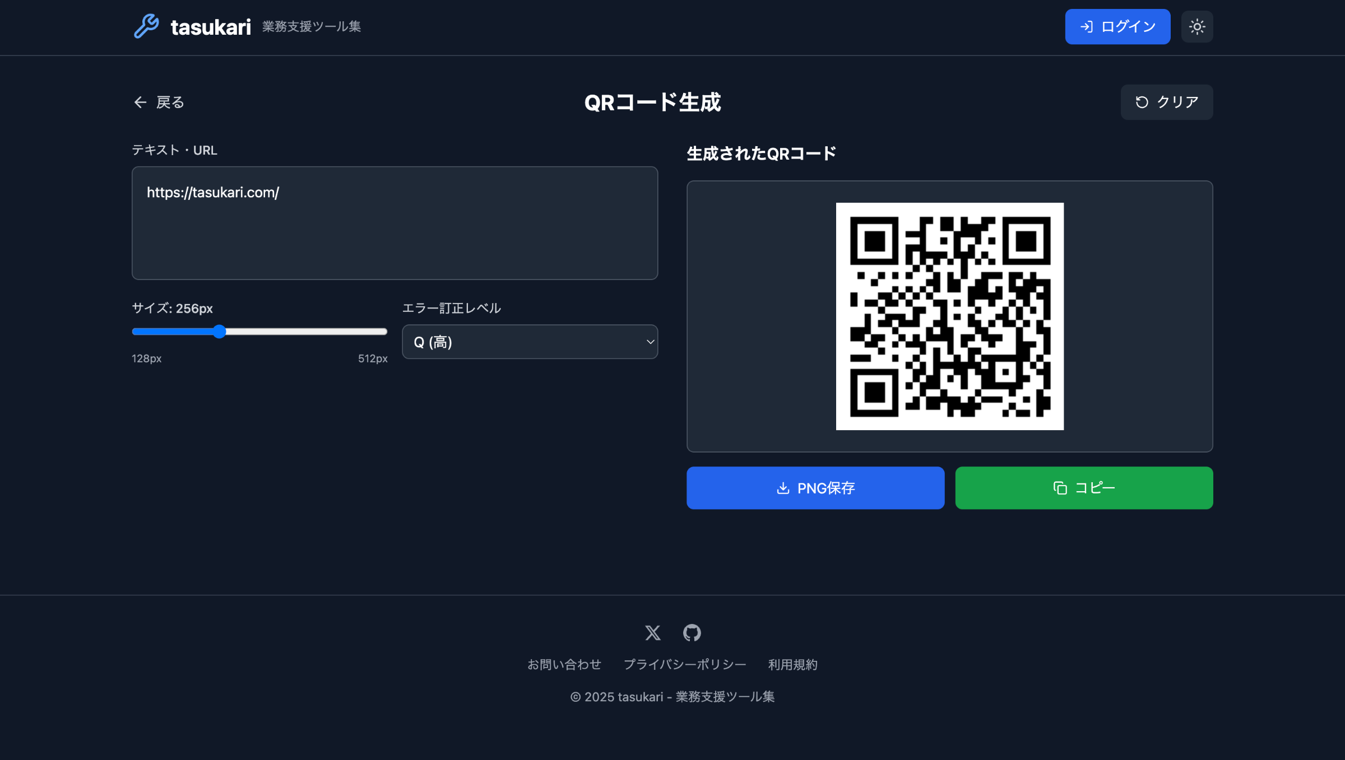The image size is (1345, 760).
Task: Click the tasukari wrench logo icon
Action: click(146, 26)
